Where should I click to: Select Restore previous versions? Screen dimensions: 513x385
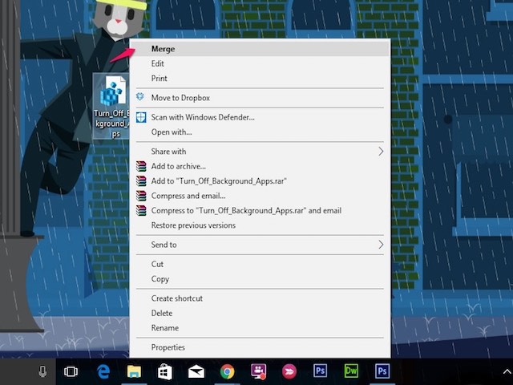(260, 225)
